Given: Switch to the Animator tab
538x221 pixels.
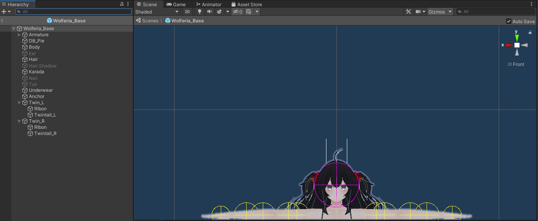Looking at the screenshot, I should pyautogui.click(x=208, y=4).
